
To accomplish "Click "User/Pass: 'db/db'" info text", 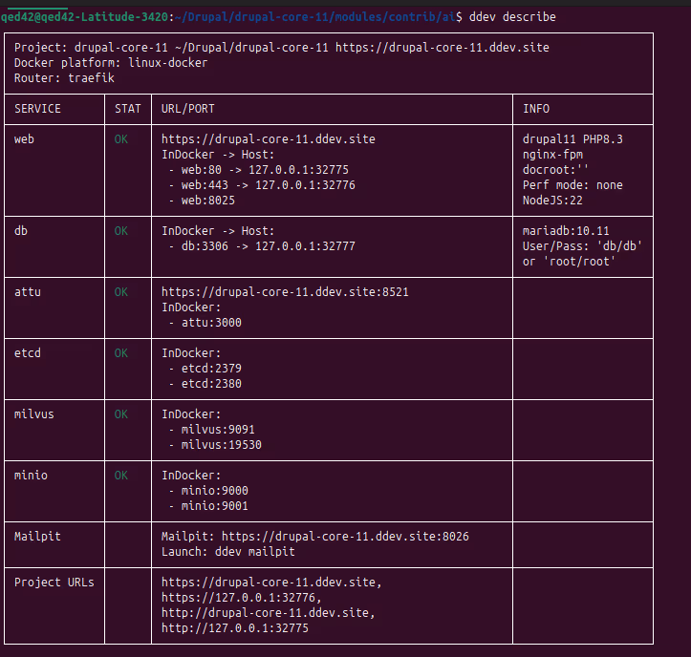I will click(x=582, y=246).
